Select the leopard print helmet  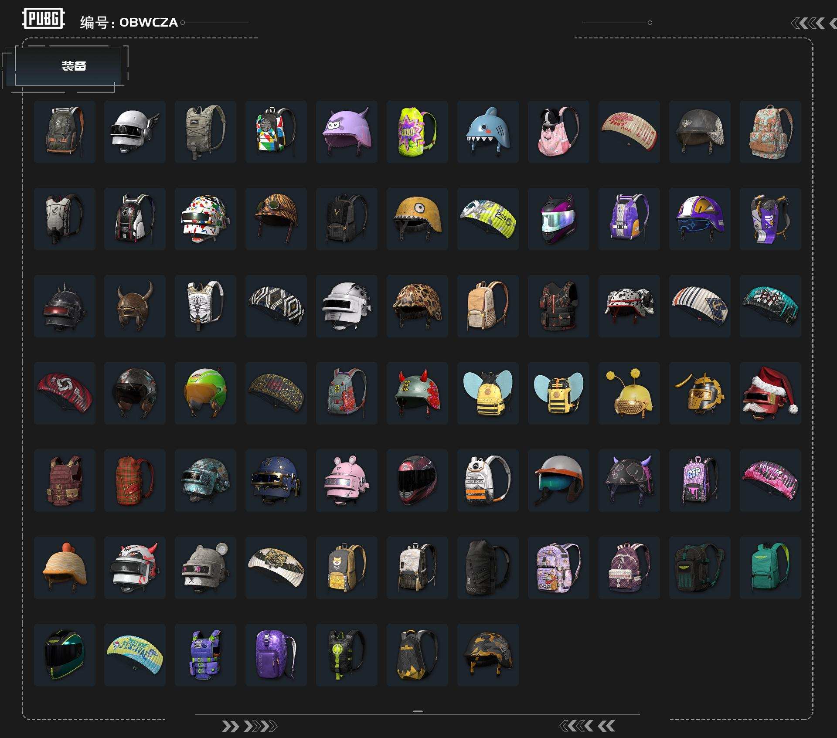417,306
